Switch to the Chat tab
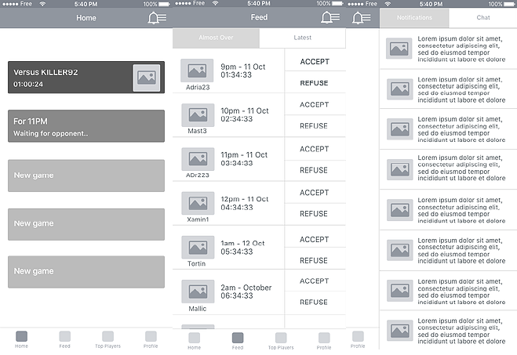Viewport: 517px width, 355px height. [x=483, y=17]
